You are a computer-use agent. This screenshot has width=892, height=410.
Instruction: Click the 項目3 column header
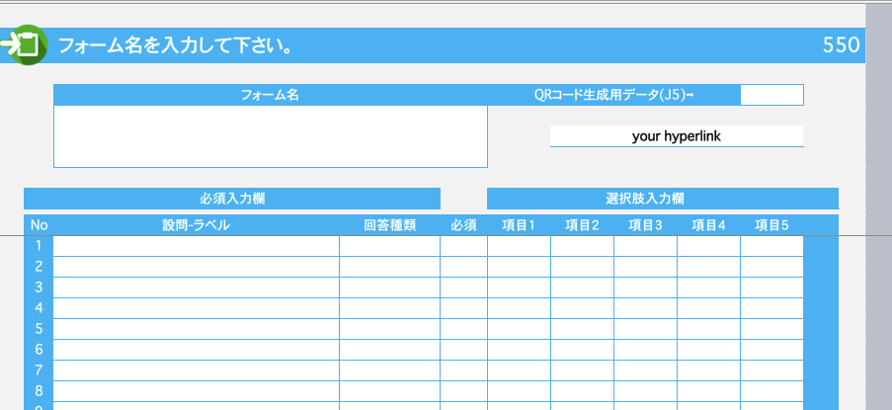[x=645, y=225]
